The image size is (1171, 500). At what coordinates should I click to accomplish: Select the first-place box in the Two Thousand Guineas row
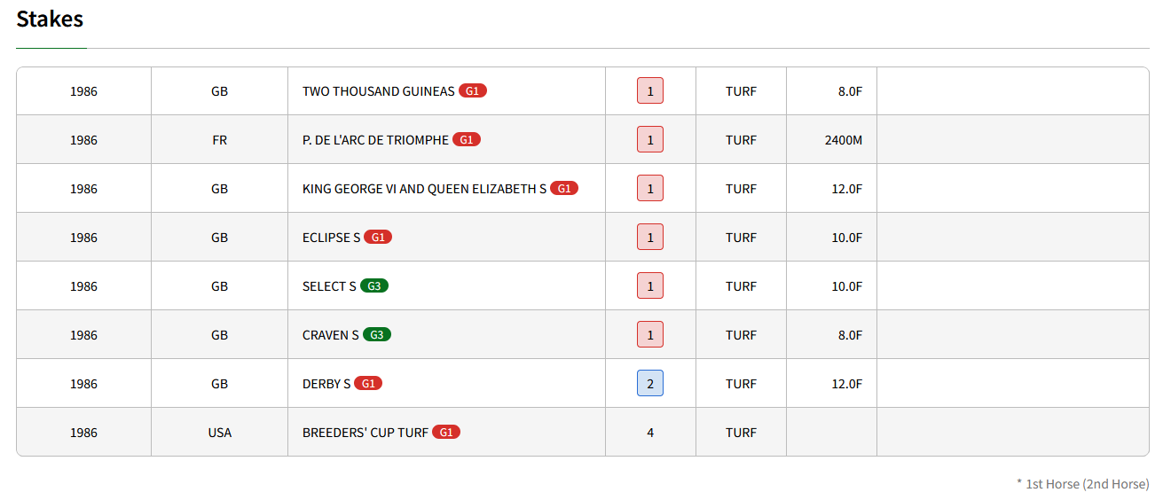point(650,90)
